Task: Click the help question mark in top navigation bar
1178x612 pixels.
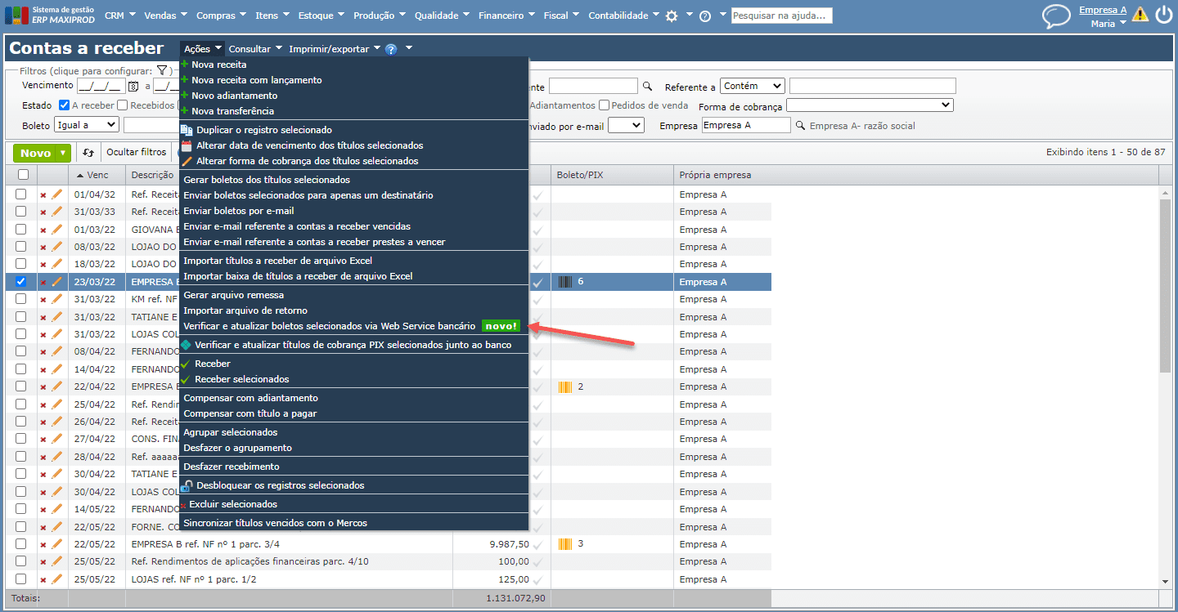Action: tap(705, 16)
